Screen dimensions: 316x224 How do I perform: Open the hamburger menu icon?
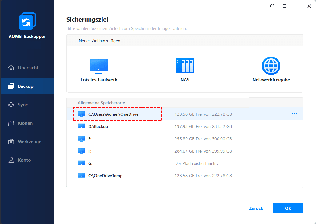point(285,6)
